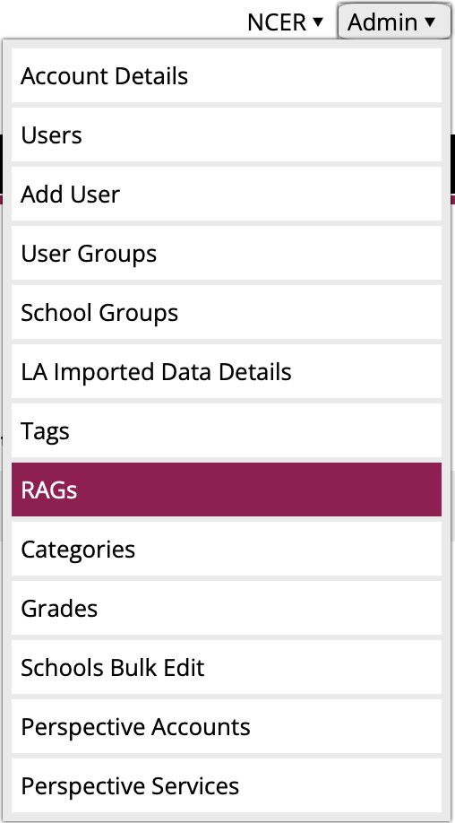Go to Perspective Services

click(227, 786)
